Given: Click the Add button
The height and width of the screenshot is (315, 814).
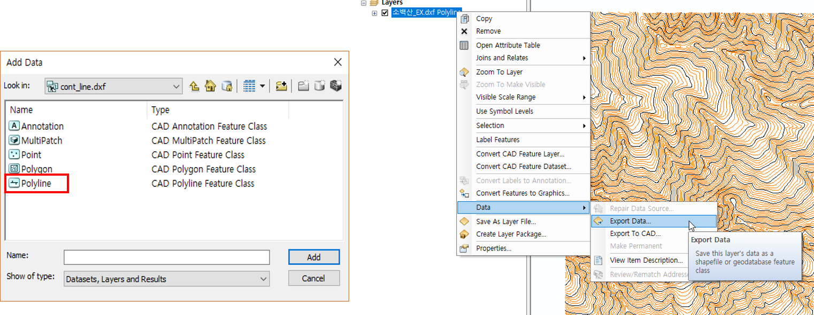Looking at the screenshot, I should point(314,257).
